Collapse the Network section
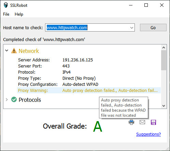The width and height of the screenshot is (170, 151). tap(7, 51)
